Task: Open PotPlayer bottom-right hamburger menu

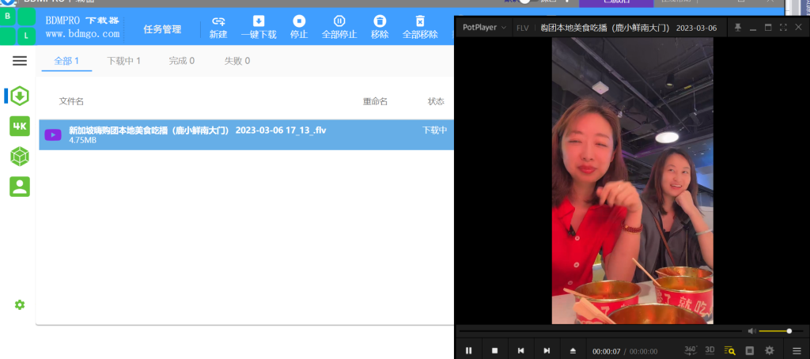Action: [x=797, y=351]
